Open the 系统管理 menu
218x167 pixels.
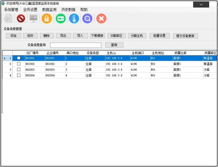coord(11,10)
